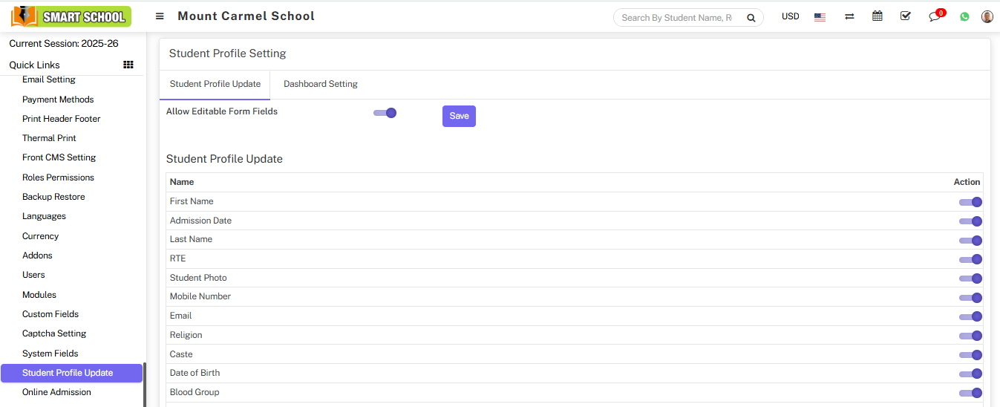The image size is (1000, 407).
Task: Toggle the Caste field switch
Action: click(x=970, y=355)
